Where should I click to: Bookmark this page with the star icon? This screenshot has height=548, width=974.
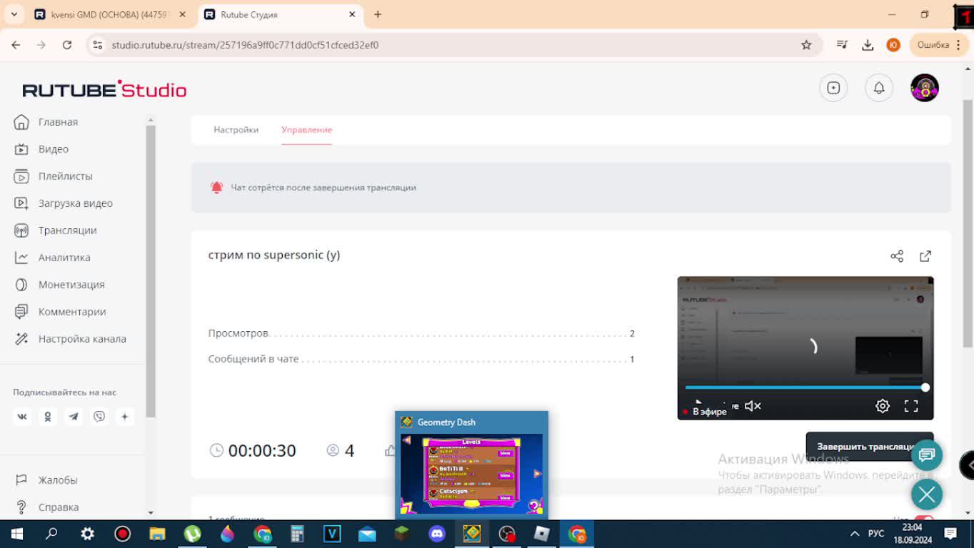coord(806,45)
